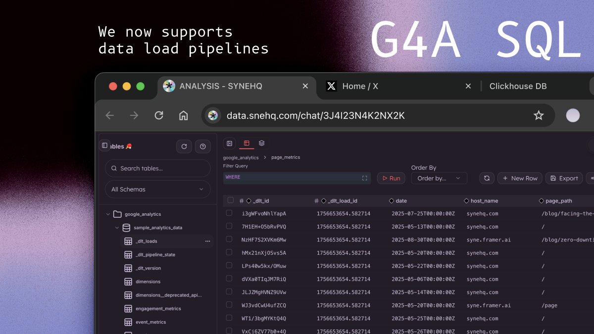Collapse the google_analytics folder chevron

coord(108,214)
